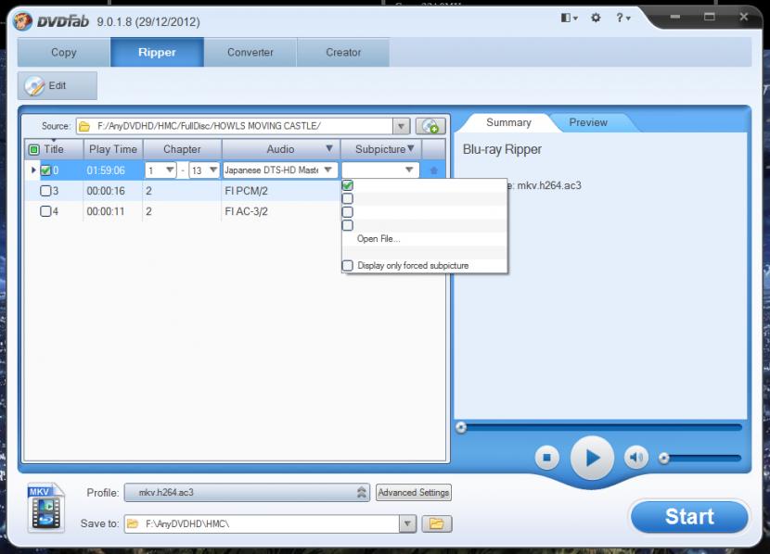The width and height of the screenshot is (770, 554).
Task: Click the DVDFab mascot logo icon
Action: [x=23, y=21]
